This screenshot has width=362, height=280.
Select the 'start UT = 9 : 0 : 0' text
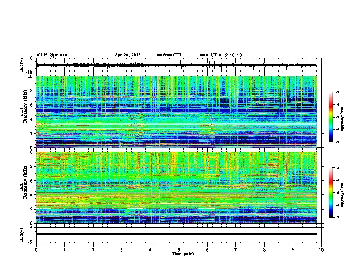pos(221,55)
